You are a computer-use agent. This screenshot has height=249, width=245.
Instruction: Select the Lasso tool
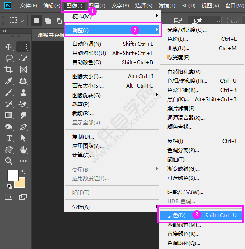9,58
